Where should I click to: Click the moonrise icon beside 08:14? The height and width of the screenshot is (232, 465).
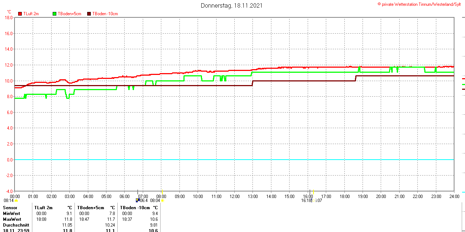[16, 201]
